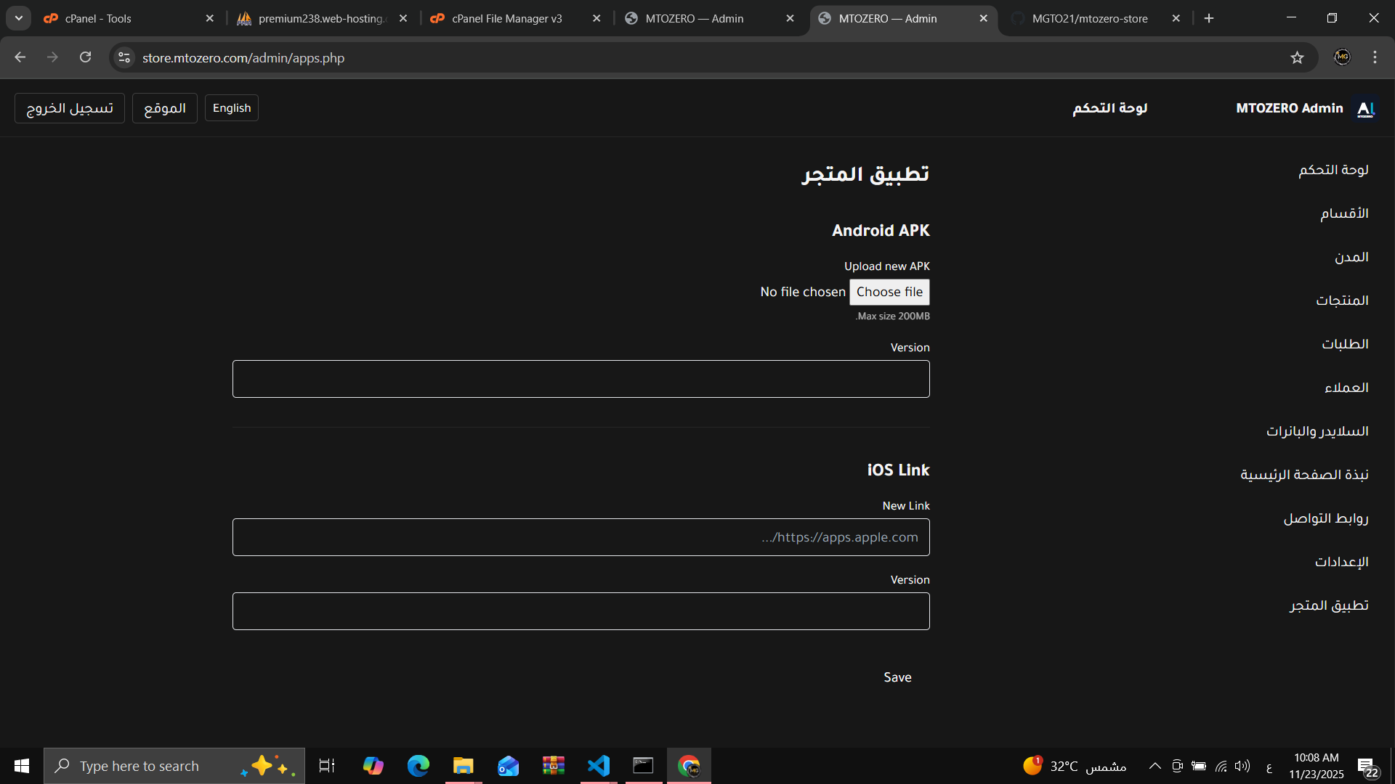Switch to cPanel File Manager v3 tab
The height and width of the screenshot is (784, 1395).
click(x=506, y=18)
